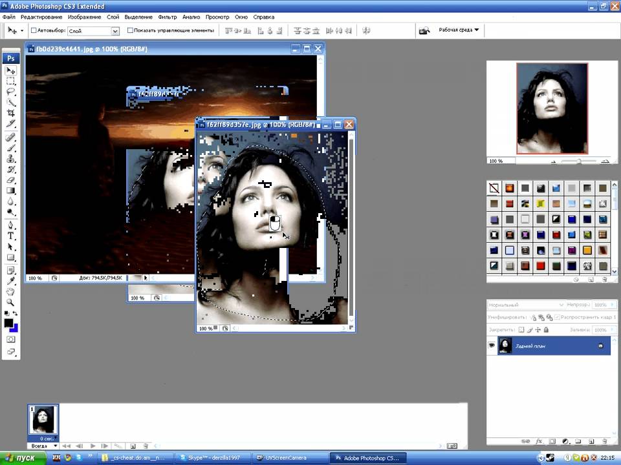Switch to Skype taskbar button
Image resolution: width=621 pixels, height=465 pixels.
[x=210, y=458]
